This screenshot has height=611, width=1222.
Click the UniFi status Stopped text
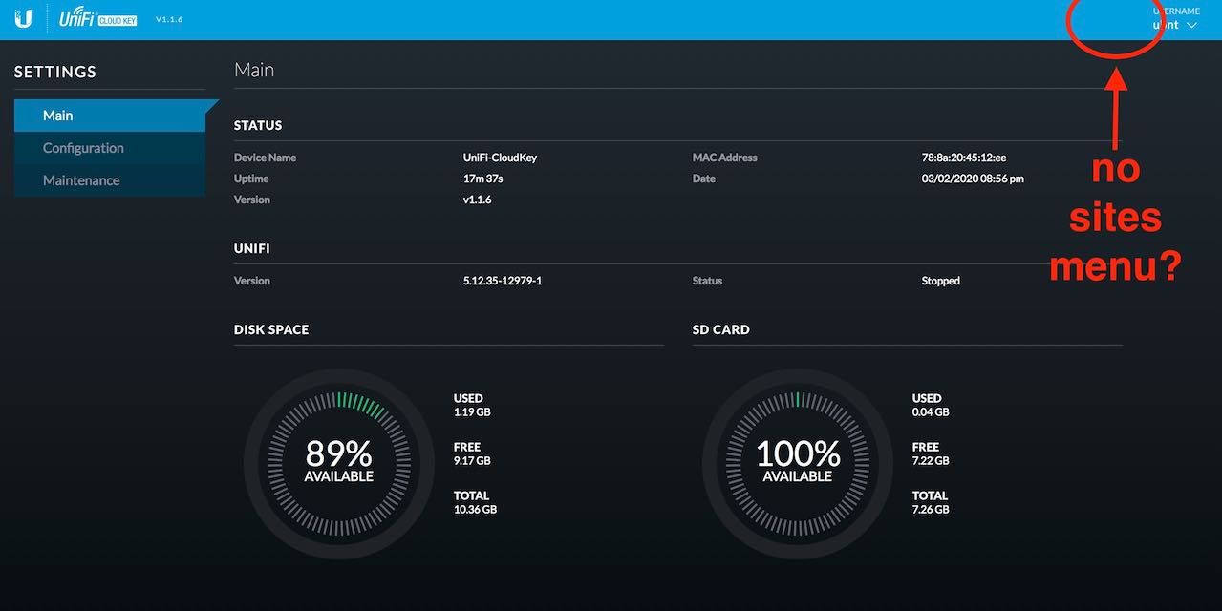[x=940, y=281]
